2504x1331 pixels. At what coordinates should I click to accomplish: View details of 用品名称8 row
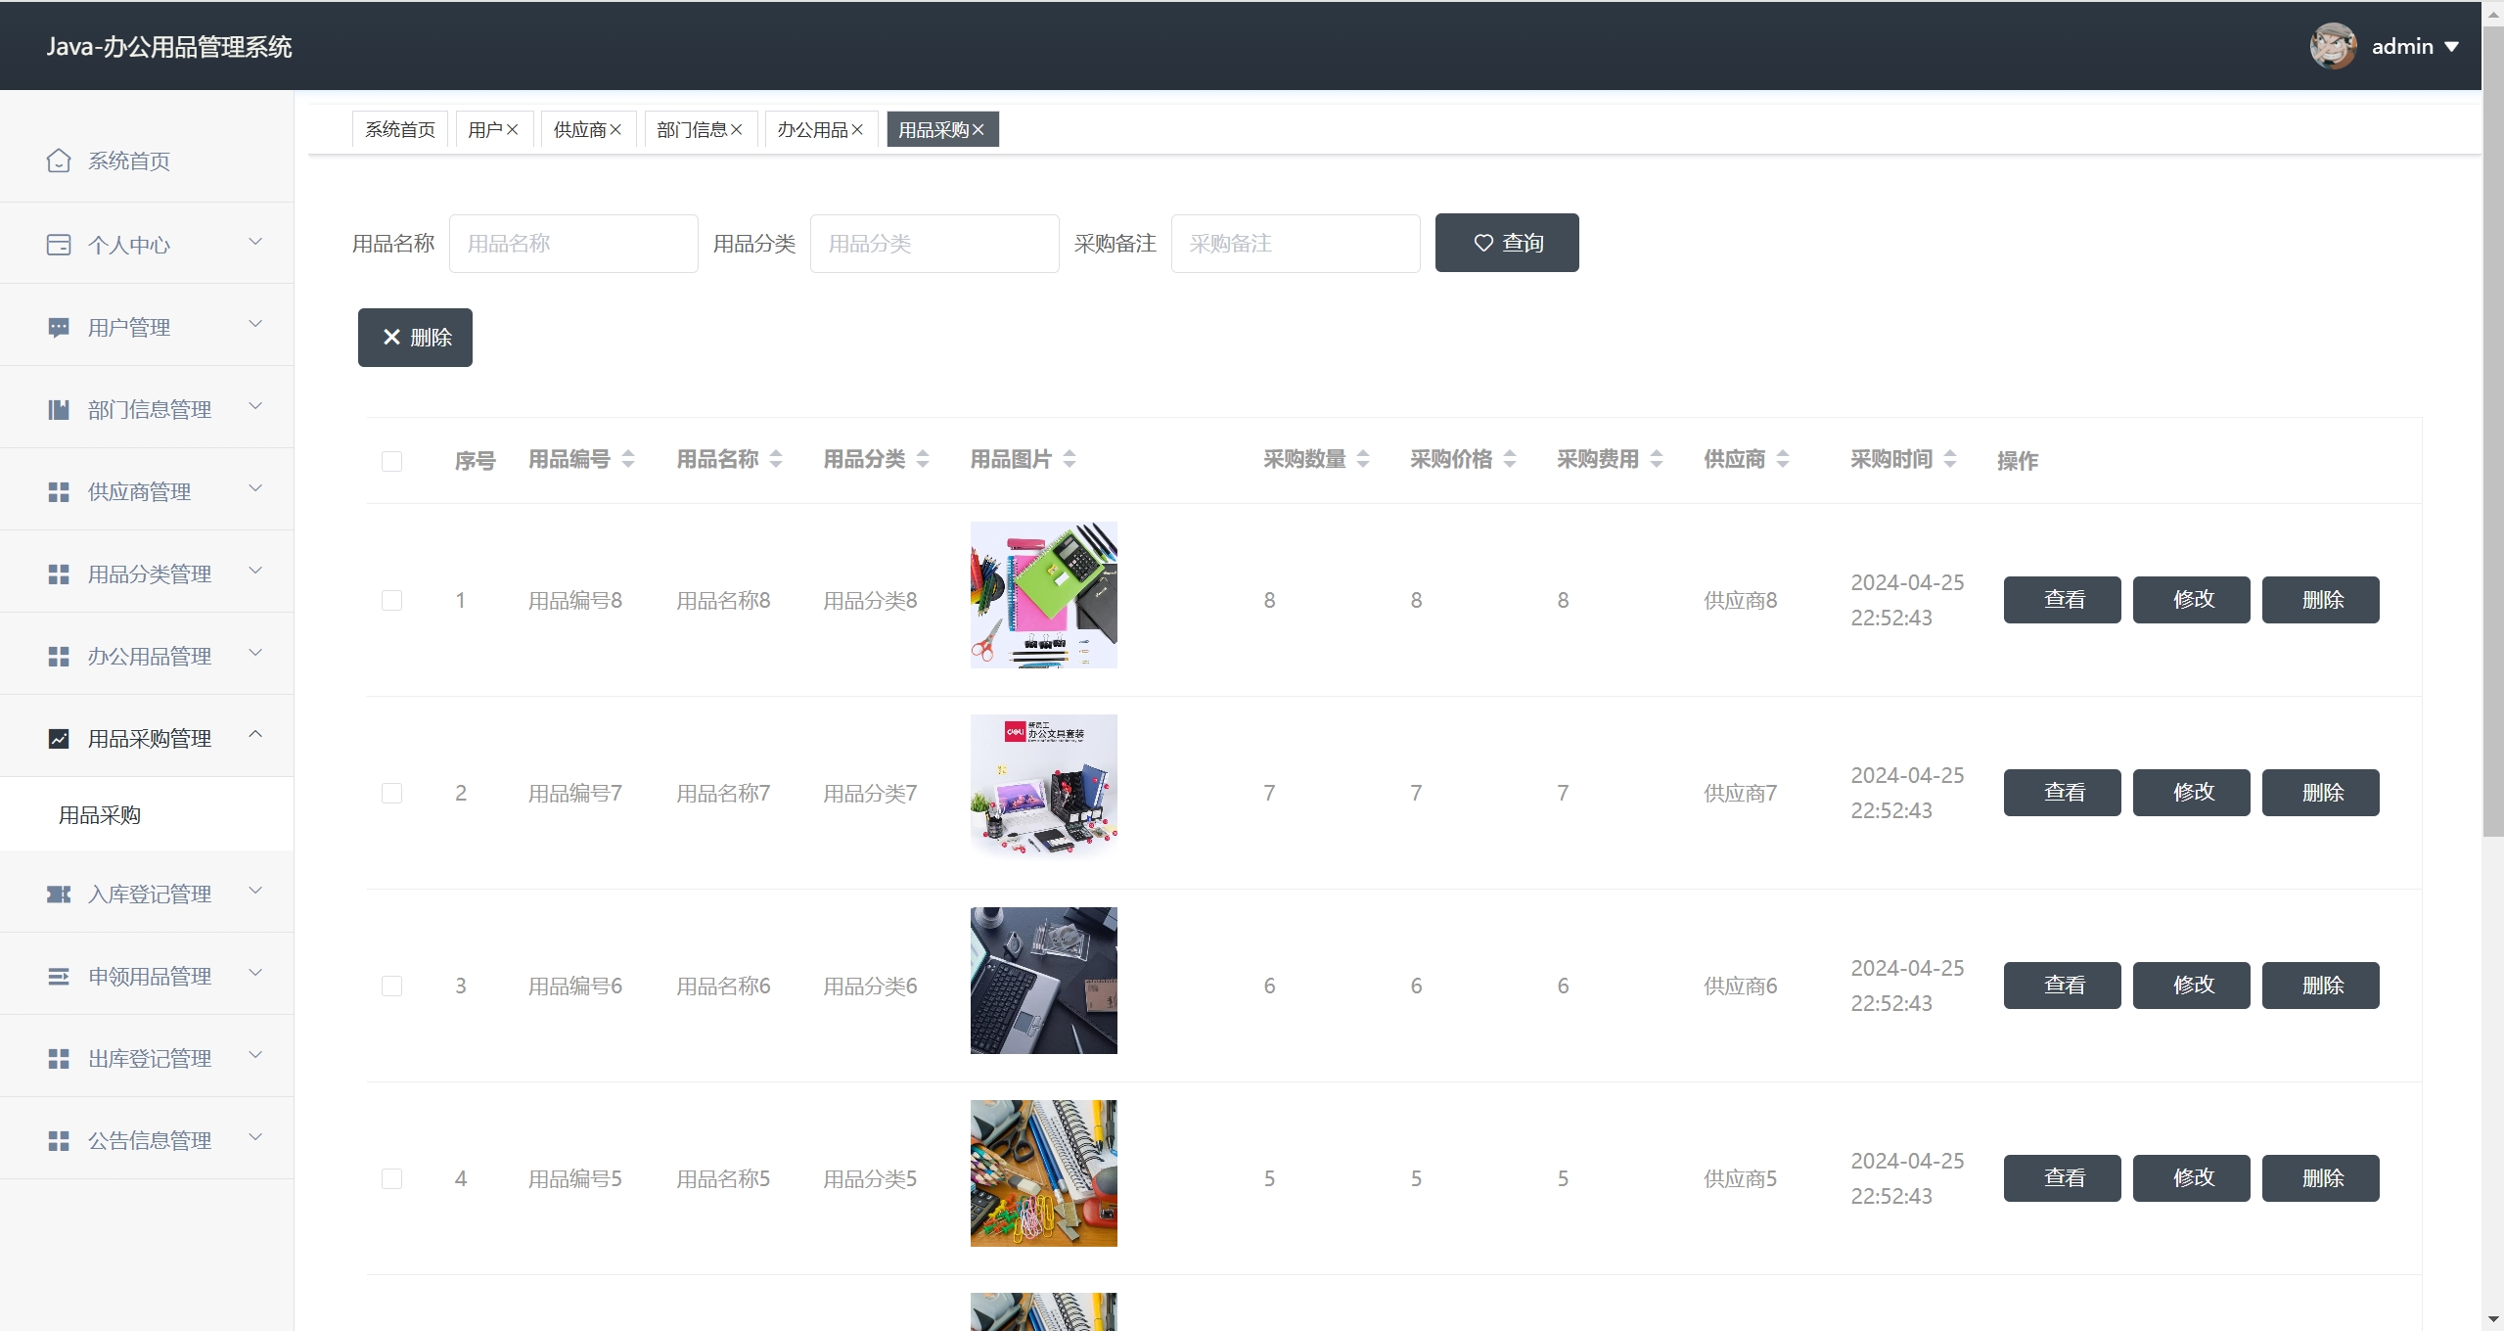(2063, 600)
